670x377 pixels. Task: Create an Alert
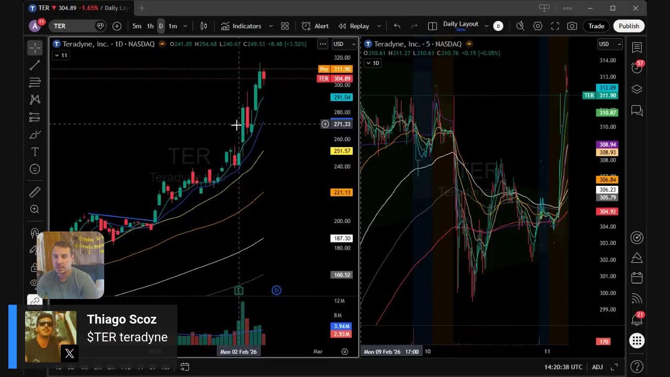316,26
